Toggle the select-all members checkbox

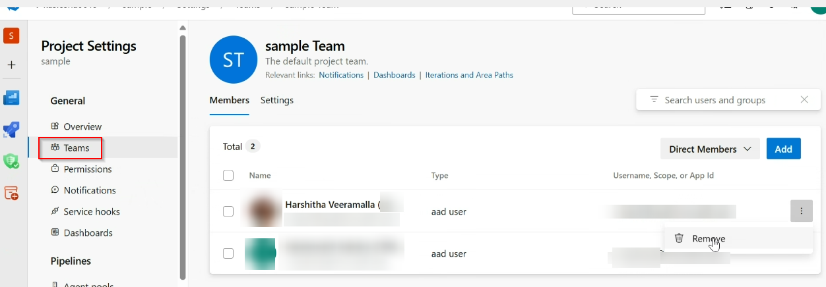pyautogui.click(x=228, y=176)
